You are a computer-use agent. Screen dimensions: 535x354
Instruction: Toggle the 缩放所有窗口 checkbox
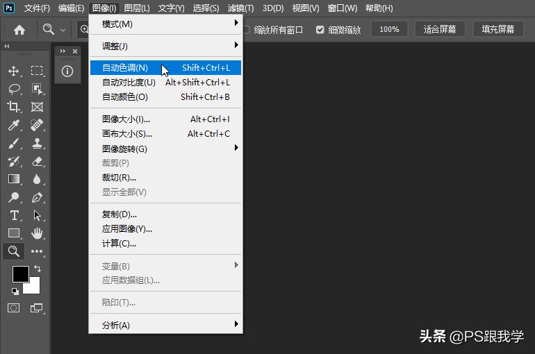pyautogui.click(x=246, y=30)
